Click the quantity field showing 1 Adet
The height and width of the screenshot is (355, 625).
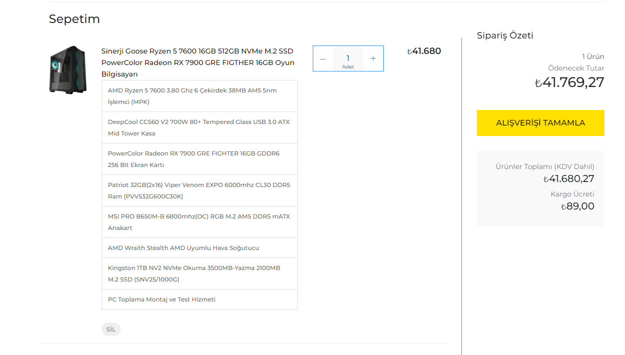point(348,58)
